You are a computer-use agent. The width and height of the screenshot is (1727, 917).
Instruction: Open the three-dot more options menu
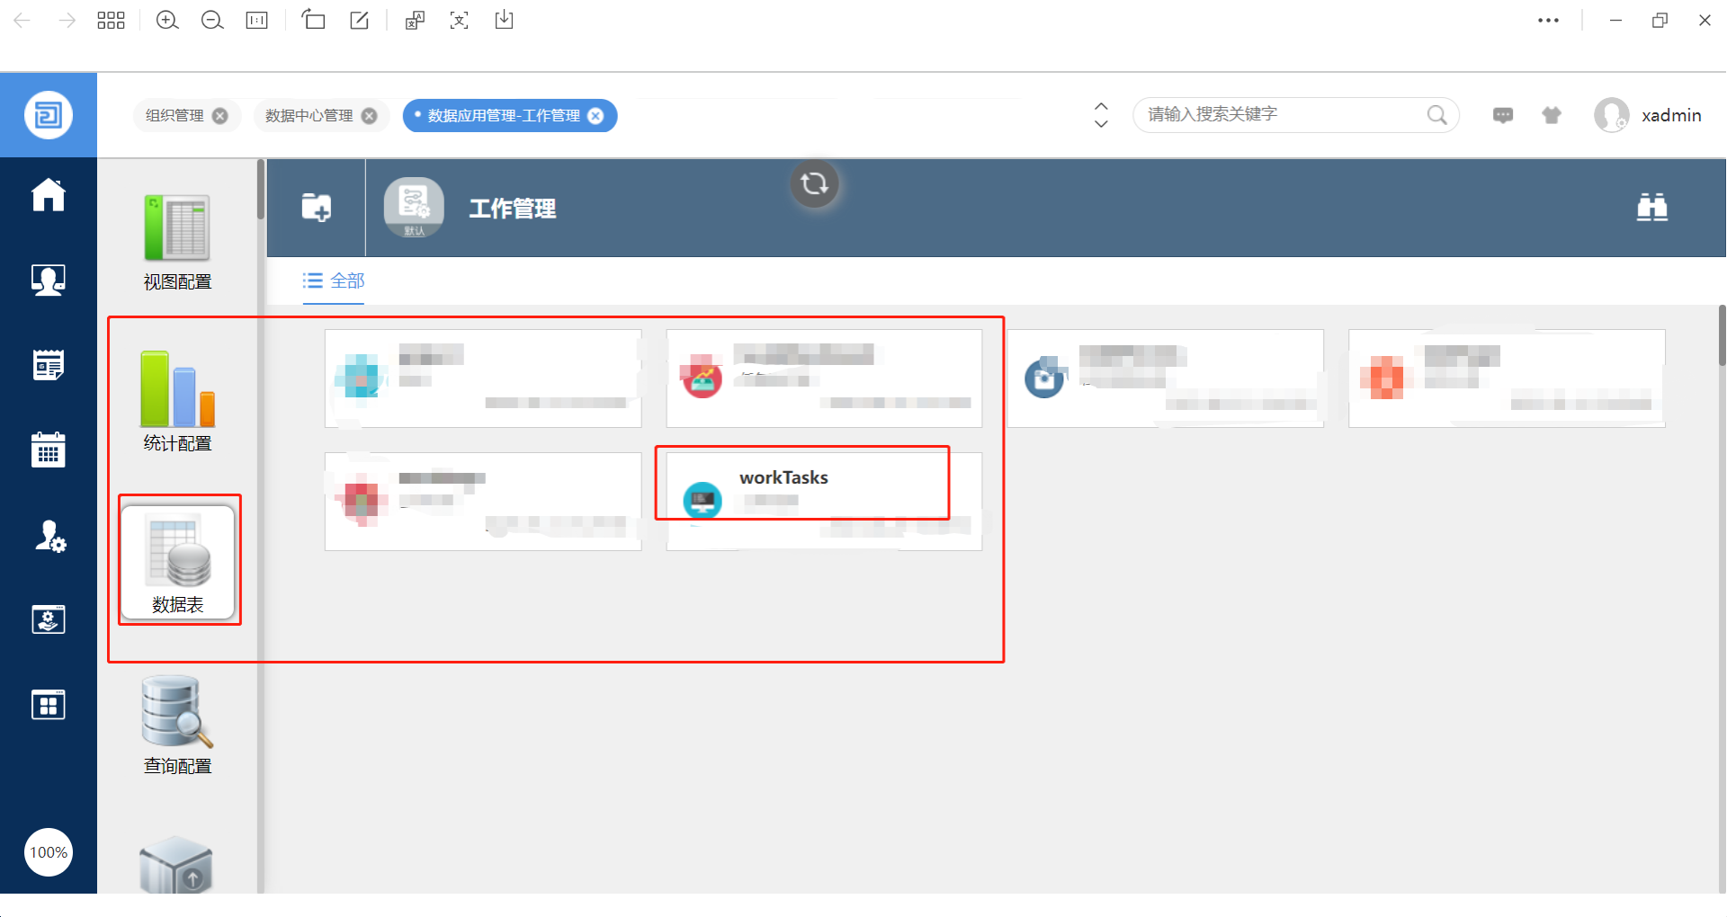(x=1548, y=21)
